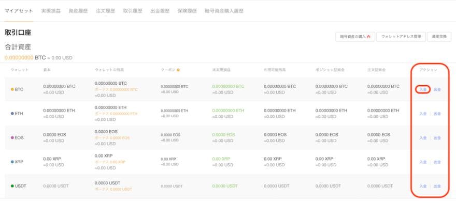The width and height of the screenshot is (456, 203).
Task: Go to the 注文履歴 tab
Action: click(105, 11)
